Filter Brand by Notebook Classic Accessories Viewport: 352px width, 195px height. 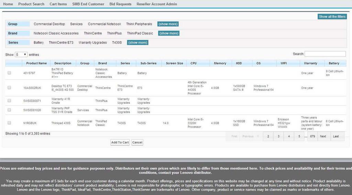click(56, 33)
